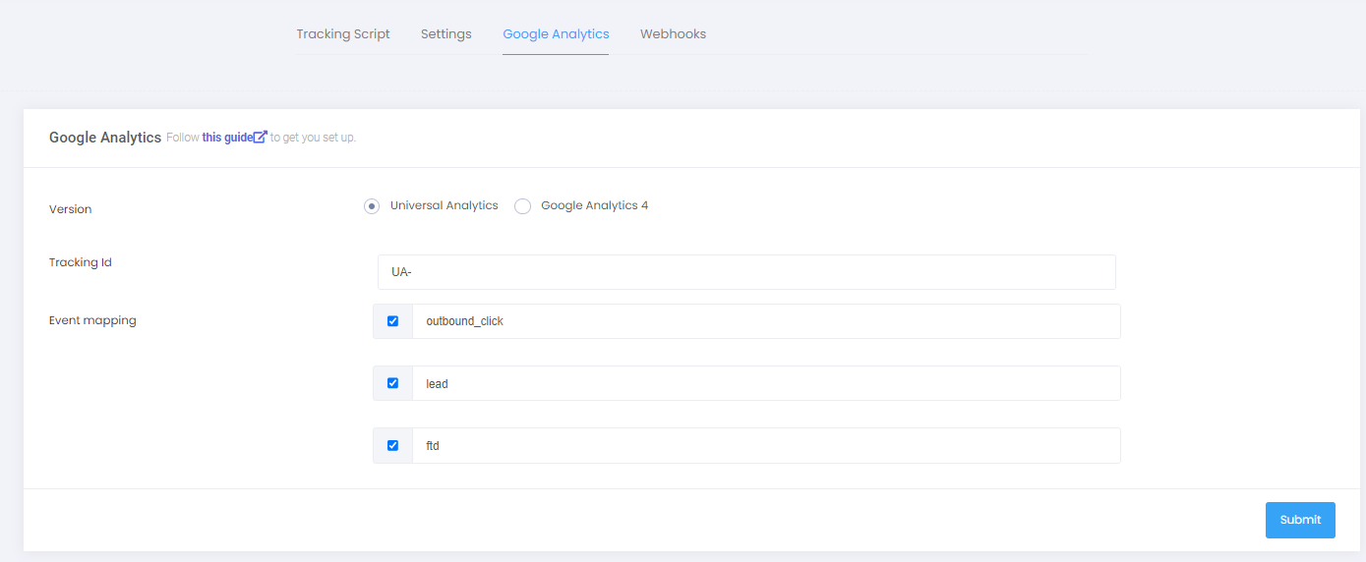Click inside the ftd mapping text field
This screenshot has width=1366, height=562.
point(766,445)
